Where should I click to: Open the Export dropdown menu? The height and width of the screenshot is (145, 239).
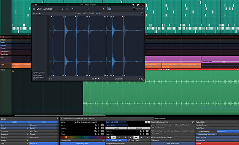pos(44,128)
